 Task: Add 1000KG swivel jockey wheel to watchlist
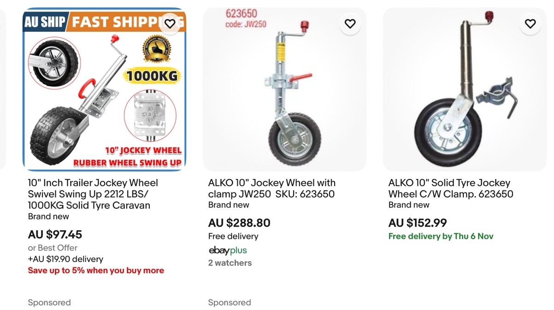click(x=170, y=24)
